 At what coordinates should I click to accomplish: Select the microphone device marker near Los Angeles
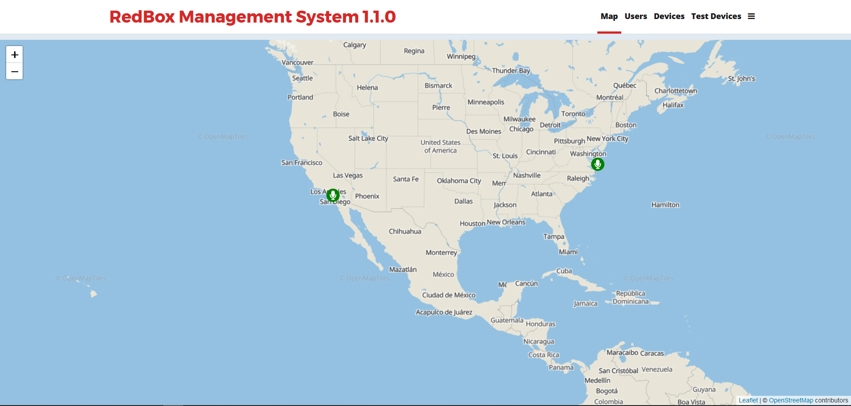[333, 195]
